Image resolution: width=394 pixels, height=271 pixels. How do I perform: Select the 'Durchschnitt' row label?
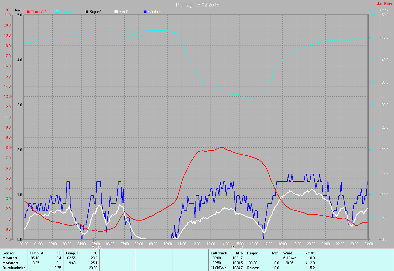coord(14,268)
